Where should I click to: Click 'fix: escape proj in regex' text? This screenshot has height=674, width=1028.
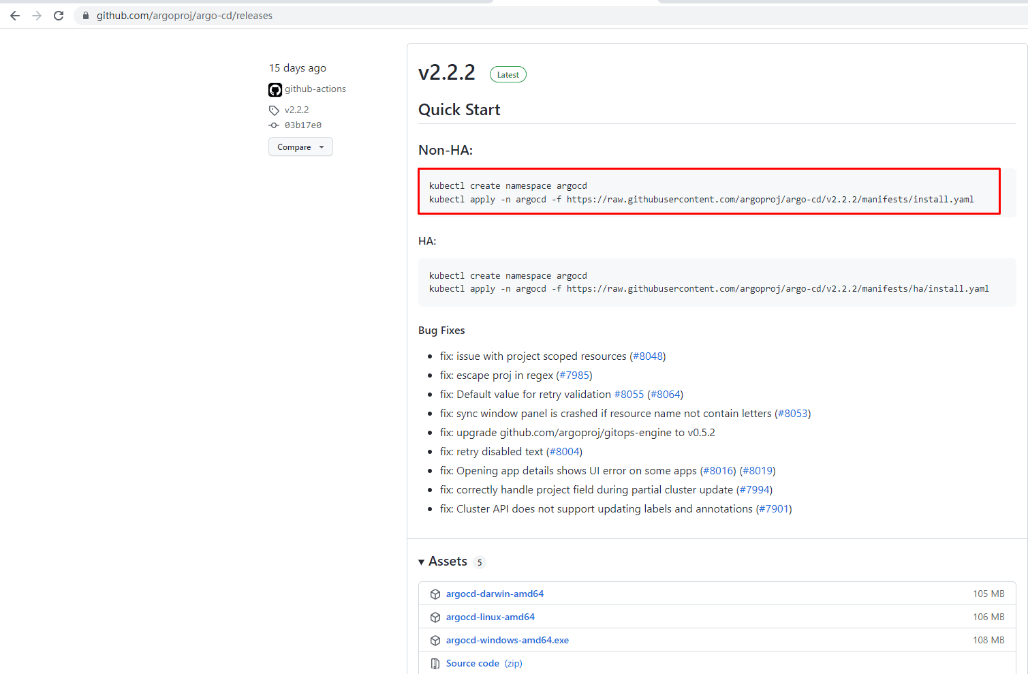(497, 376)
